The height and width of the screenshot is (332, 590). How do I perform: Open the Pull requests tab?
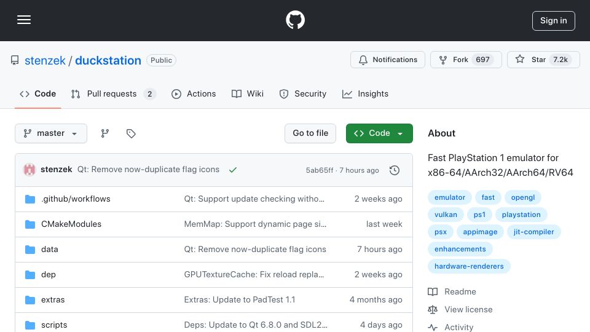tap(113, 93)
